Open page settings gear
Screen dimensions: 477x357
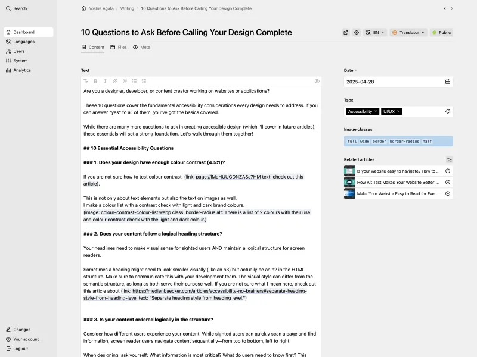pos(357,33)
